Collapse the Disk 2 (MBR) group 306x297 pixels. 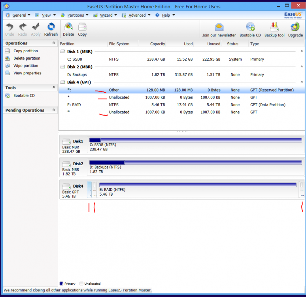tap(302, 67)
